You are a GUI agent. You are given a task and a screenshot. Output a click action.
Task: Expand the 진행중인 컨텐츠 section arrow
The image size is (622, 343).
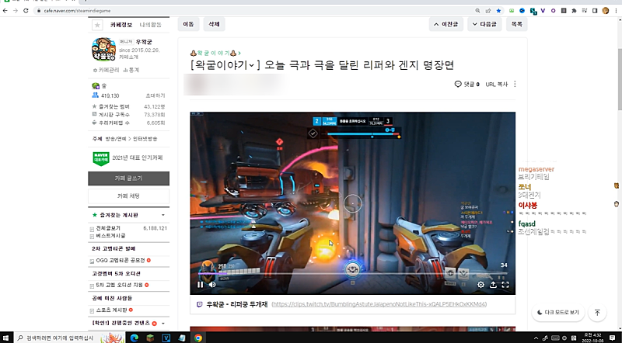162,322
